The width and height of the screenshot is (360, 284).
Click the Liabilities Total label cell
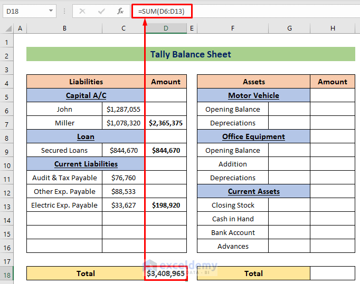pyautogui.click(x=86, y=273)
